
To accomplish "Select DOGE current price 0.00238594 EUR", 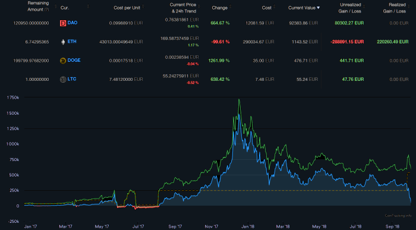I will 182,57.
